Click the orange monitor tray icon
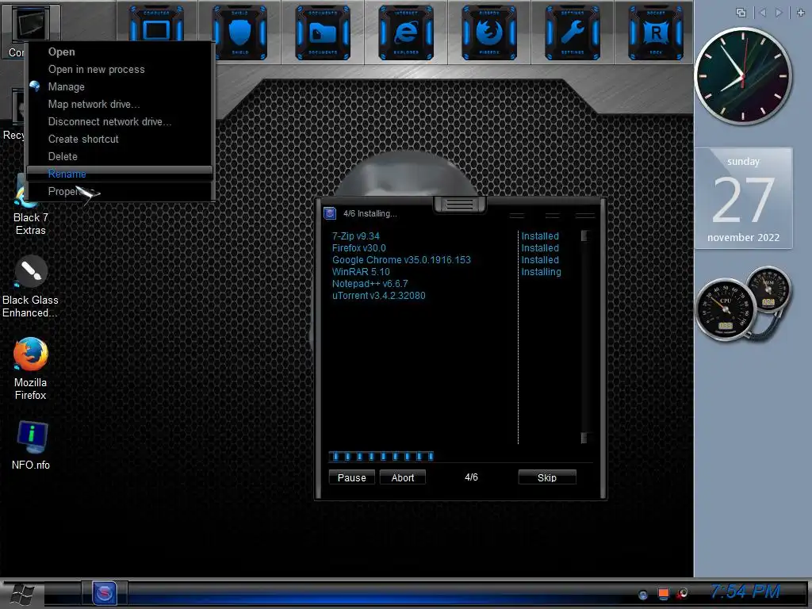The height and width of the screenshot is (609, 812). [x=664, y=594]
